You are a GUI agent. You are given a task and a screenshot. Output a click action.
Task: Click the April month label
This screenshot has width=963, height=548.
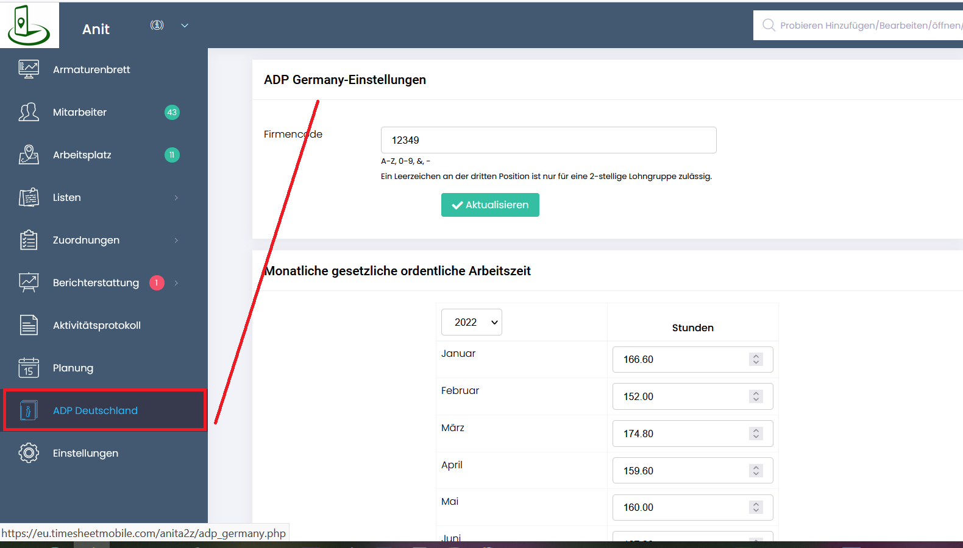pyautogui.click(x=452, y=465)
